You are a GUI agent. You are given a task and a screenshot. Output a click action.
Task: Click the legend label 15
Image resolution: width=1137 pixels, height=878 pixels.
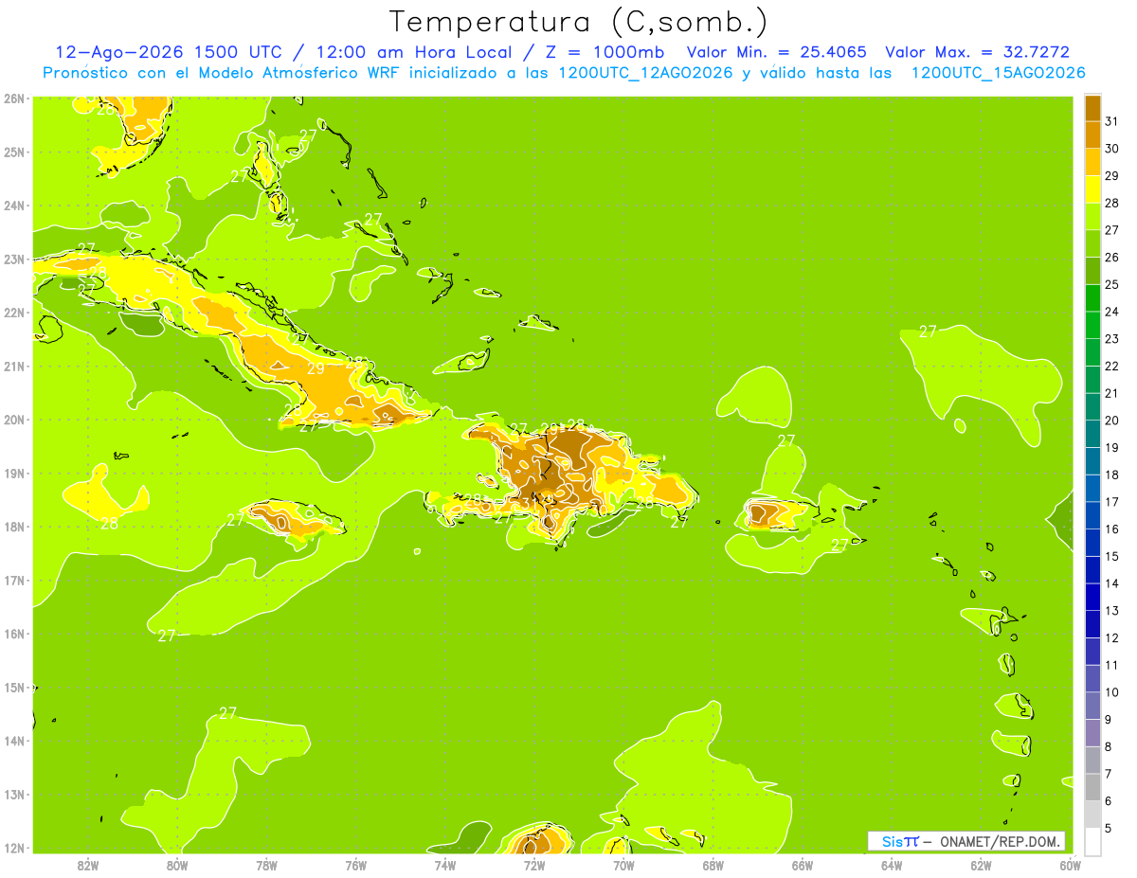tap(1111, 556)
